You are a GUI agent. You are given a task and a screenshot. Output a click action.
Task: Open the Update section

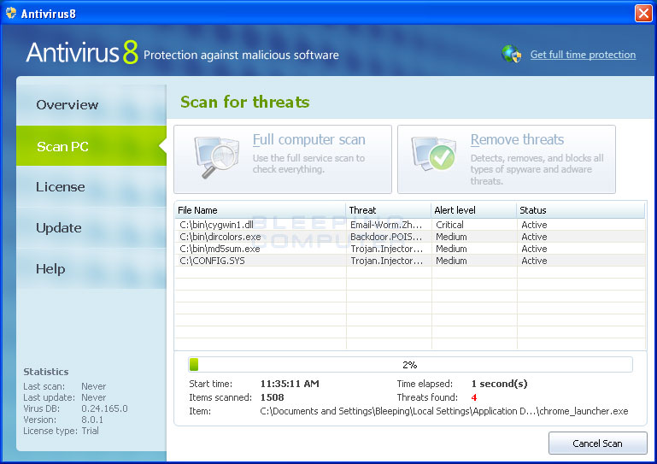pos(91,227)
